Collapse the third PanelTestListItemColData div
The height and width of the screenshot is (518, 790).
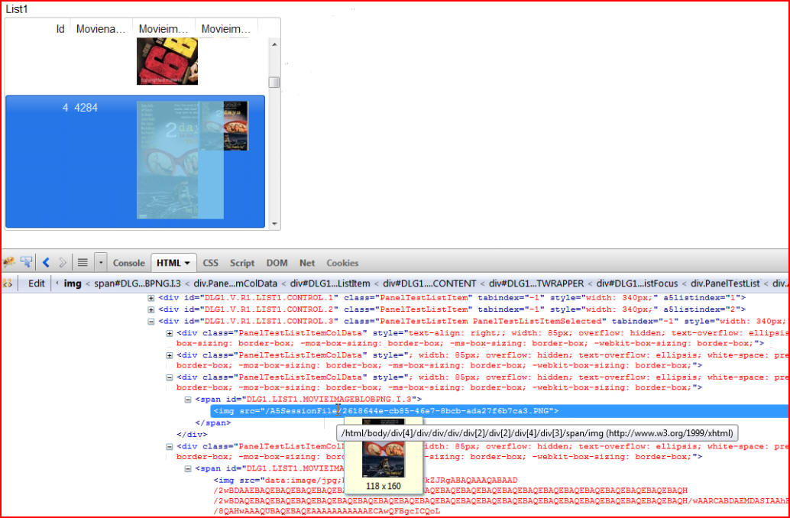point(170,377)
